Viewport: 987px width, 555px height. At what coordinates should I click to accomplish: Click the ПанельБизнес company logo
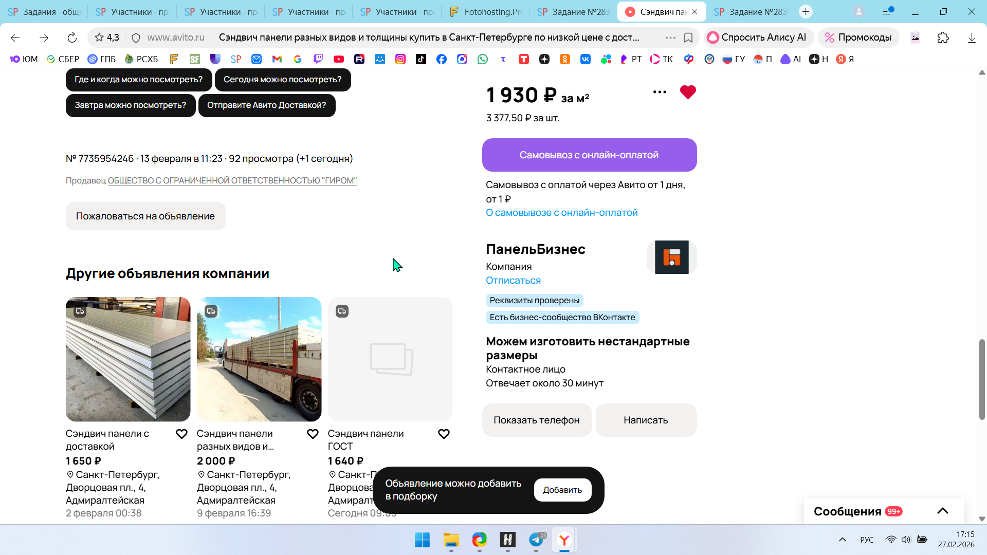click(671, 257)
